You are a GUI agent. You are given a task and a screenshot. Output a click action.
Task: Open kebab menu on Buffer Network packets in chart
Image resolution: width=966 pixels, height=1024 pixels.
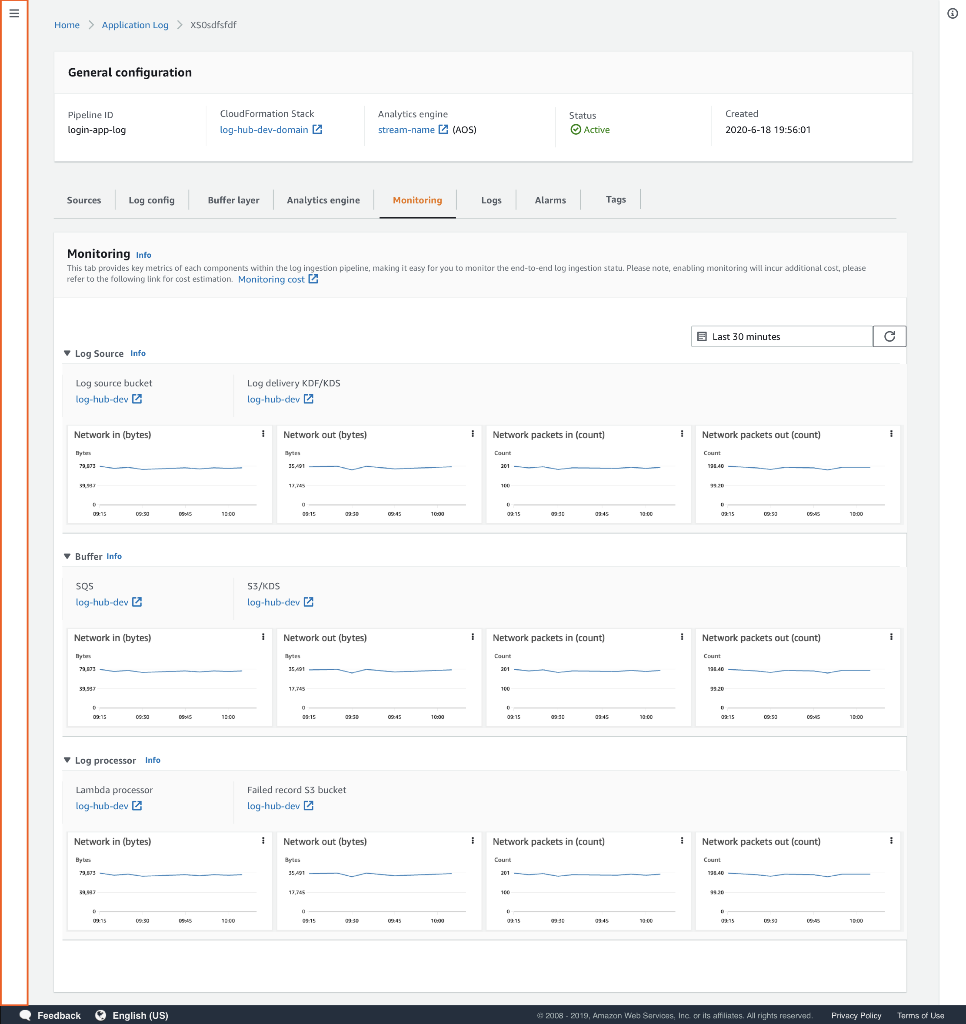pos(682,637)
